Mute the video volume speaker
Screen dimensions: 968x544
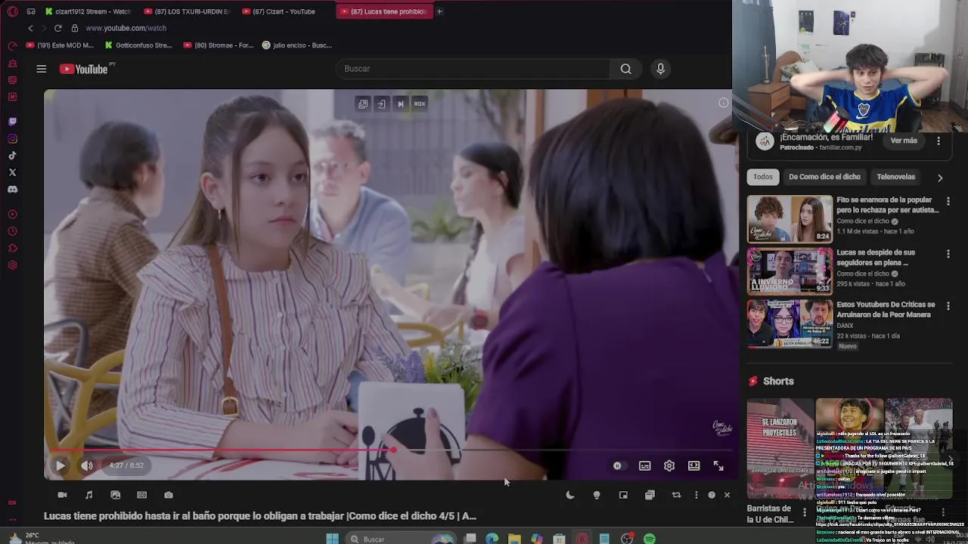(87, 465)
